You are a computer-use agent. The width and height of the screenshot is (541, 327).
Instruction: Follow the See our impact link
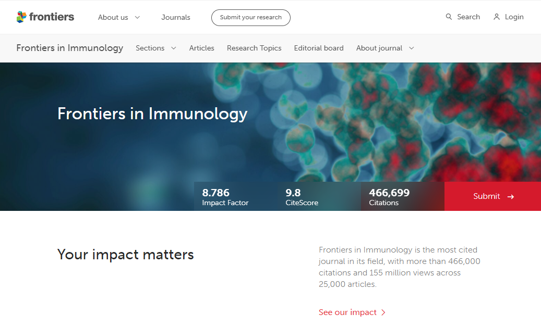[x=347, y=312]
